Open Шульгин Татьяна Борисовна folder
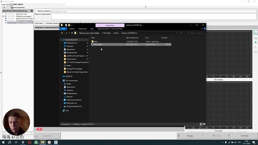258x145 pixels. tap(77, 72)
